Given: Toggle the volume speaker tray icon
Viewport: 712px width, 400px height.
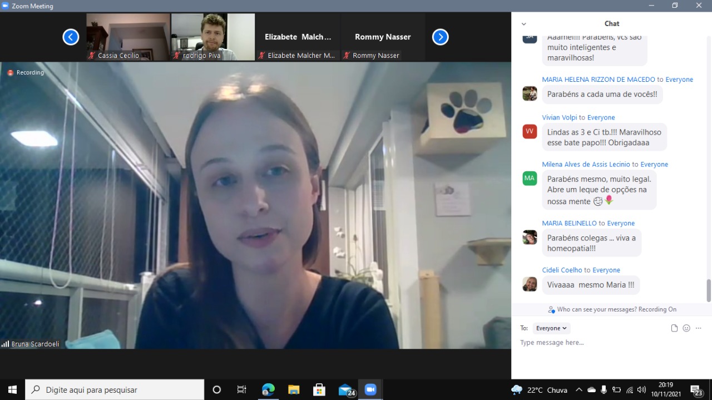Looking at the screenshot, I should pyautogui.click(x=641, y=389).
